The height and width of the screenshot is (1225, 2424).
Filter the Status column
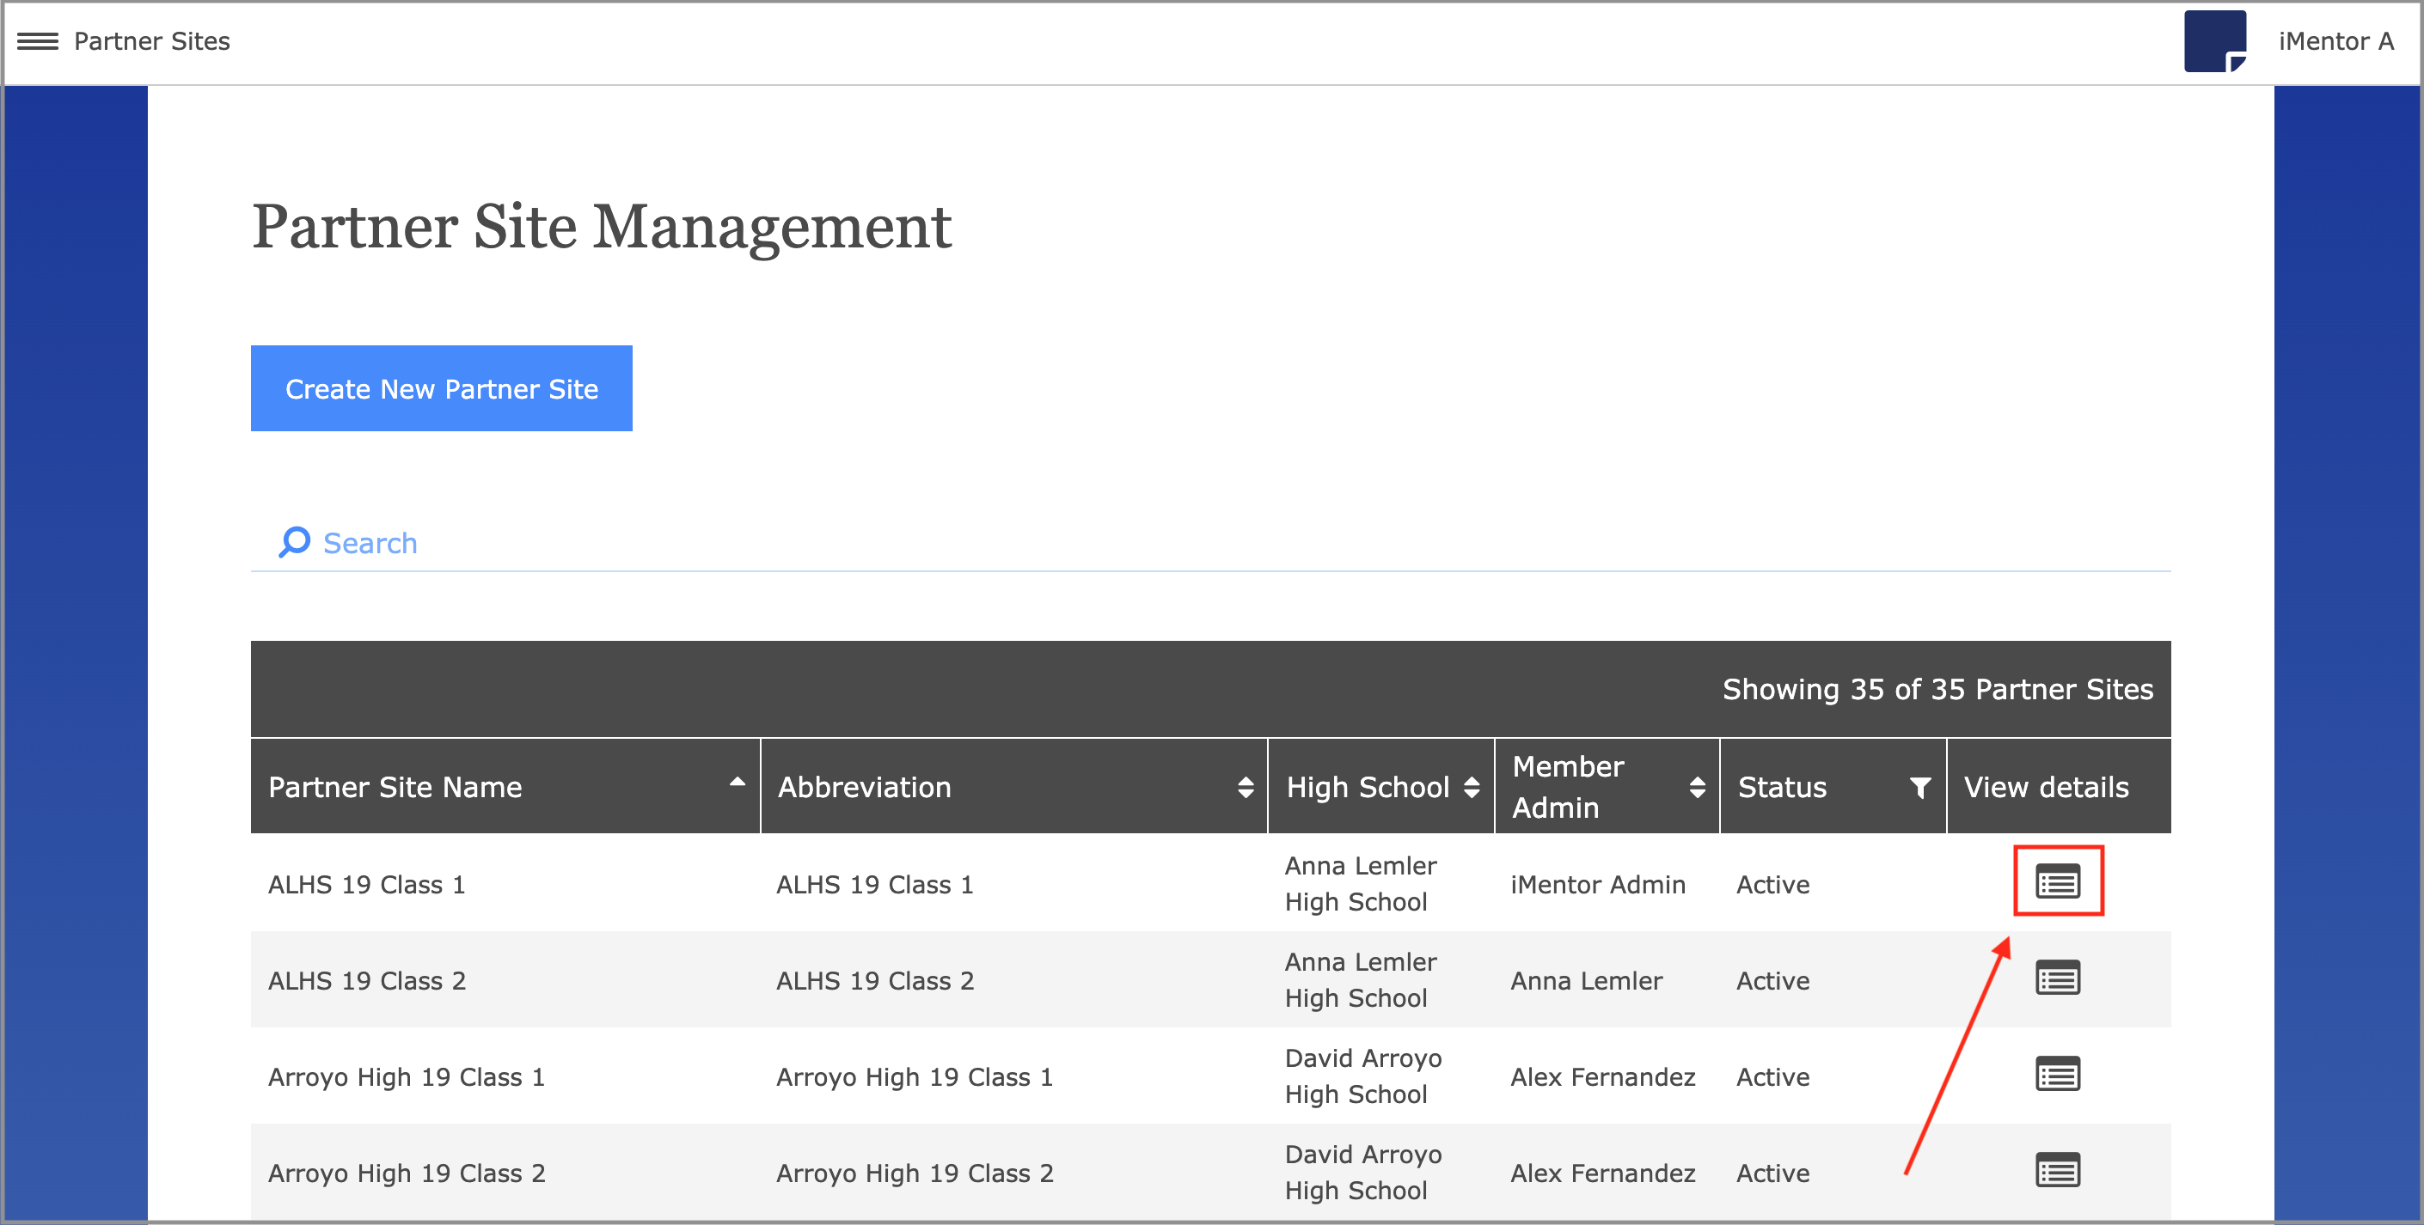[1919, 787]
